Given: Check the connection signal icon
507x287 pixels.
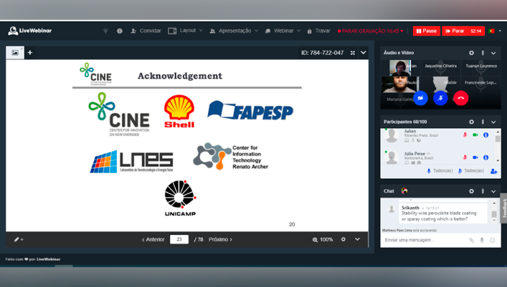Looking at the screenshot, I should pos(105,31).
